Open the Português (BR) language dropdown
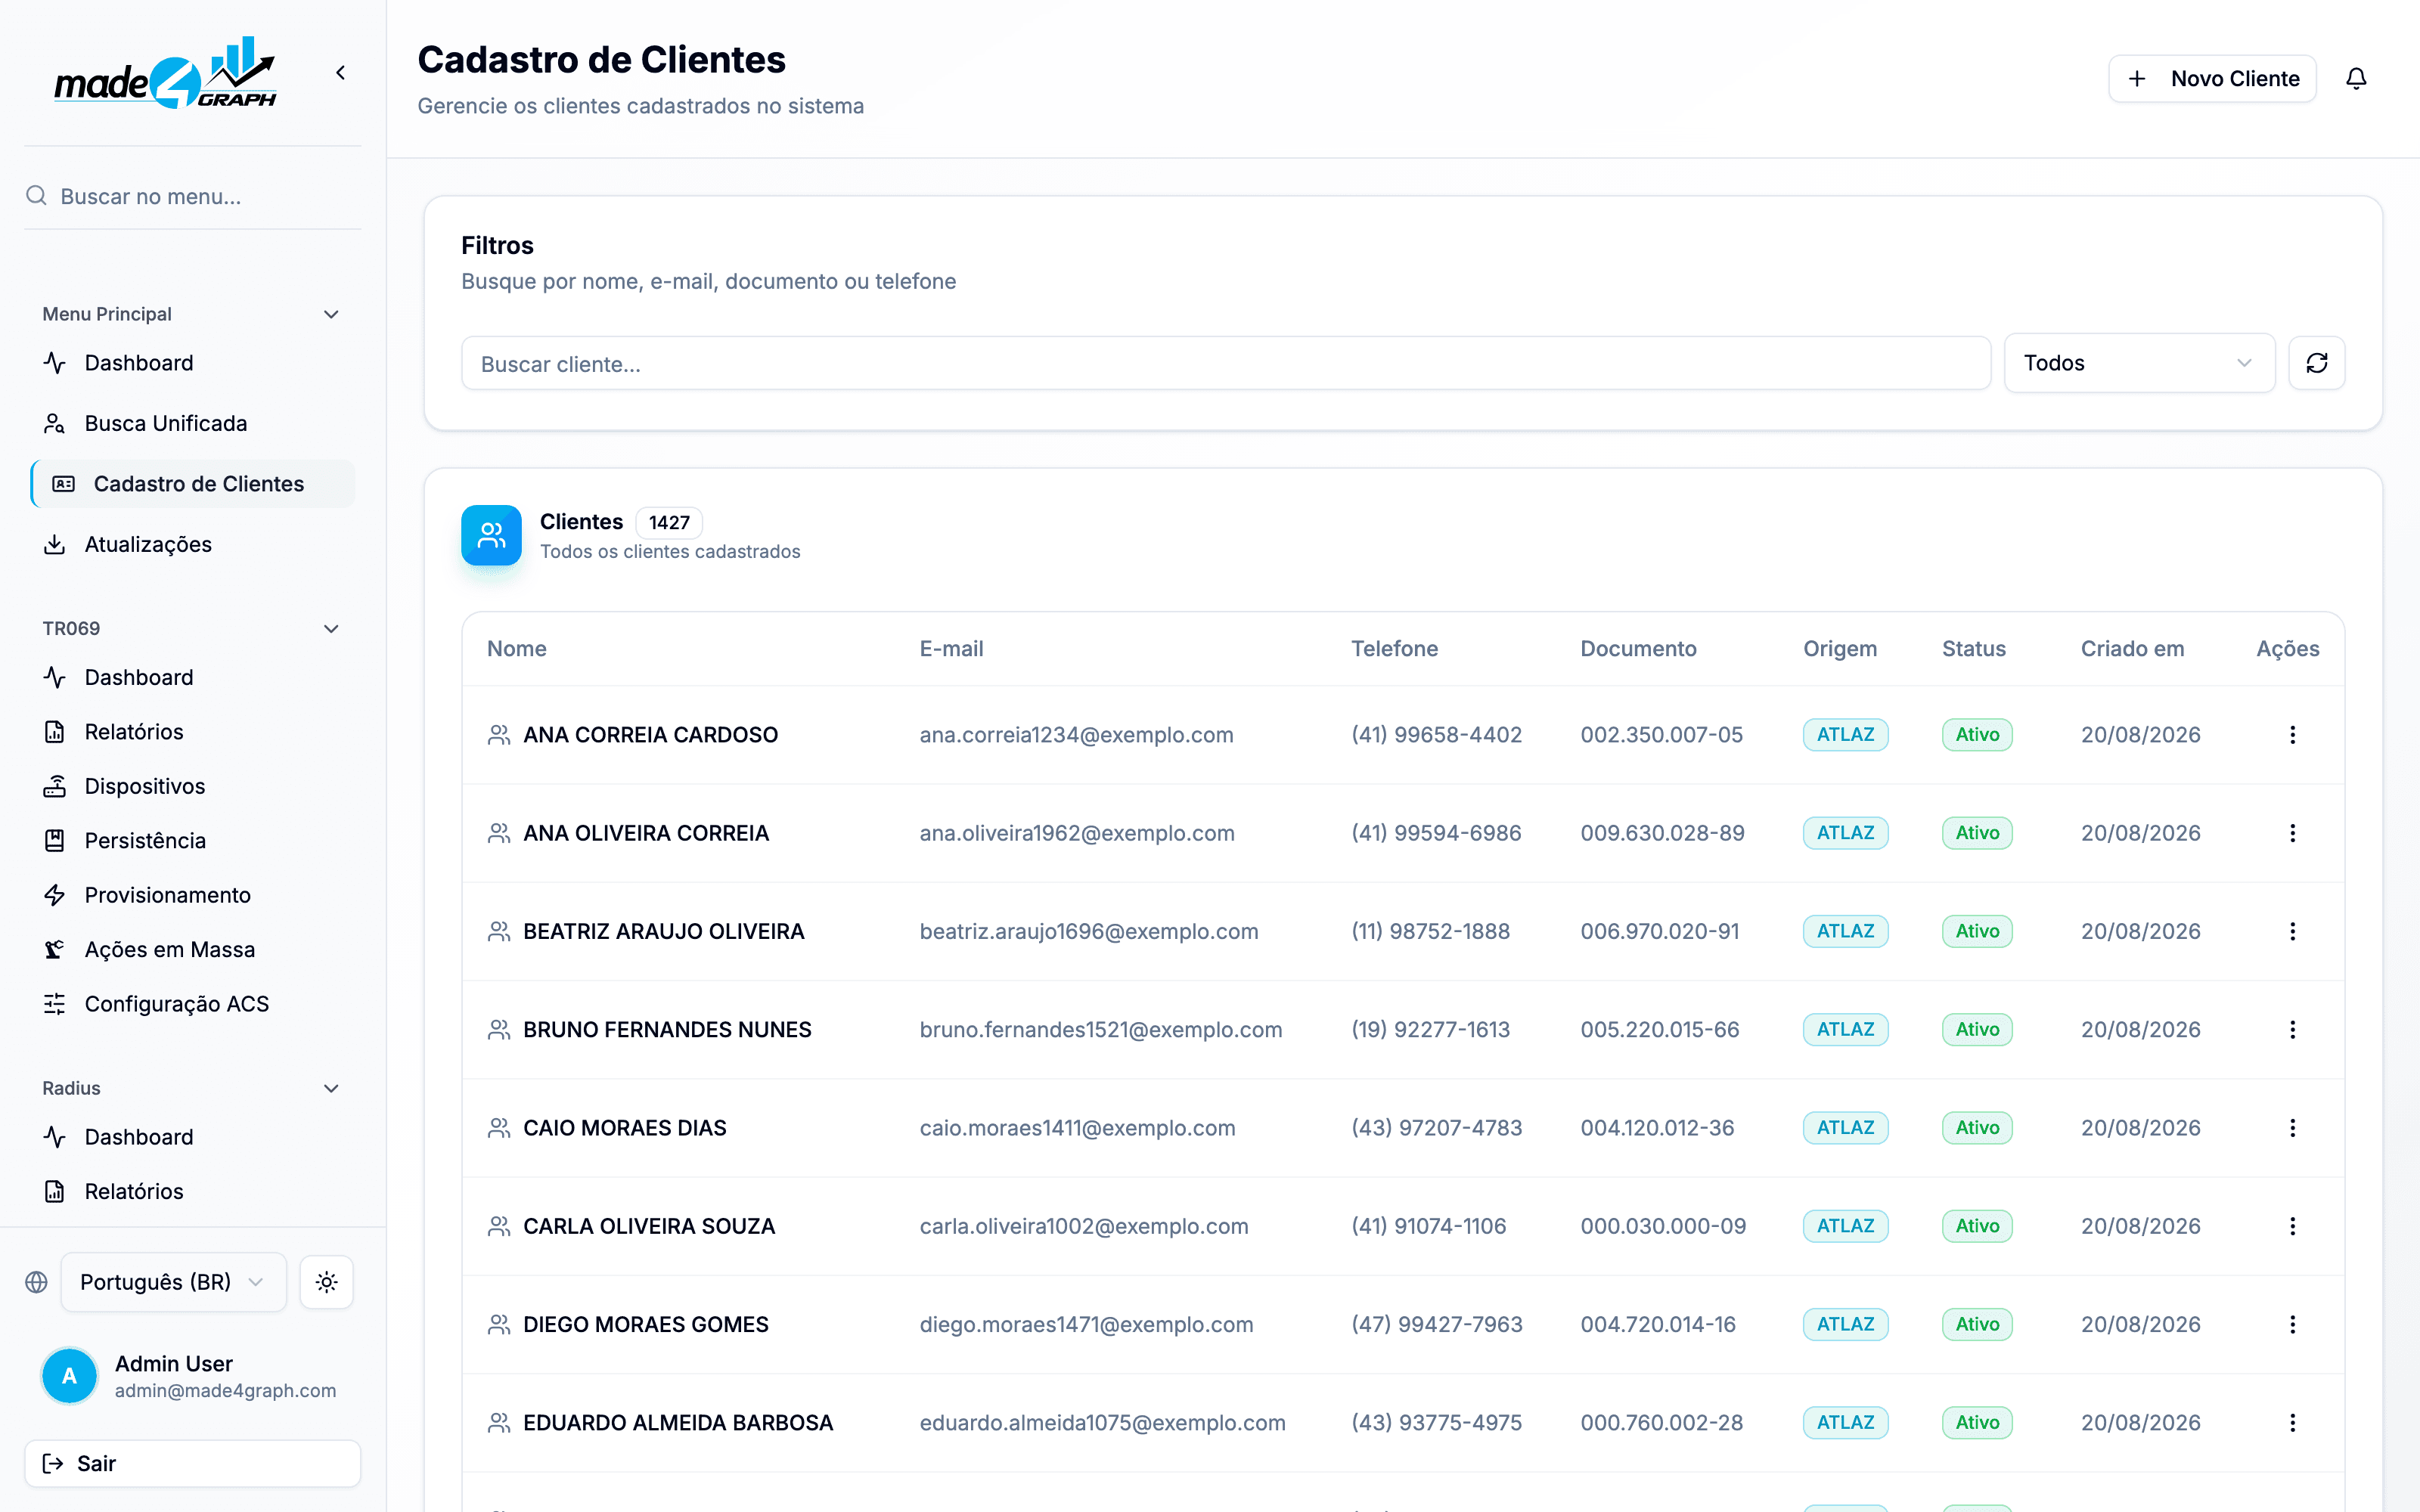The image size is (2420, 1512). pyautogui.click(x=173, y=1282)
